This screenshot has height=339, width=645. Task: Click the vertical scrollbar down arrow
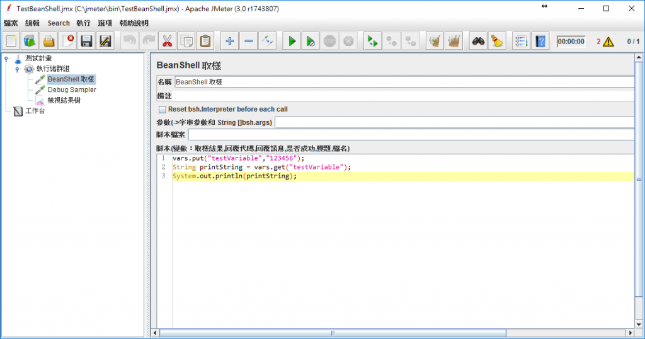click(x=639, y=325)
